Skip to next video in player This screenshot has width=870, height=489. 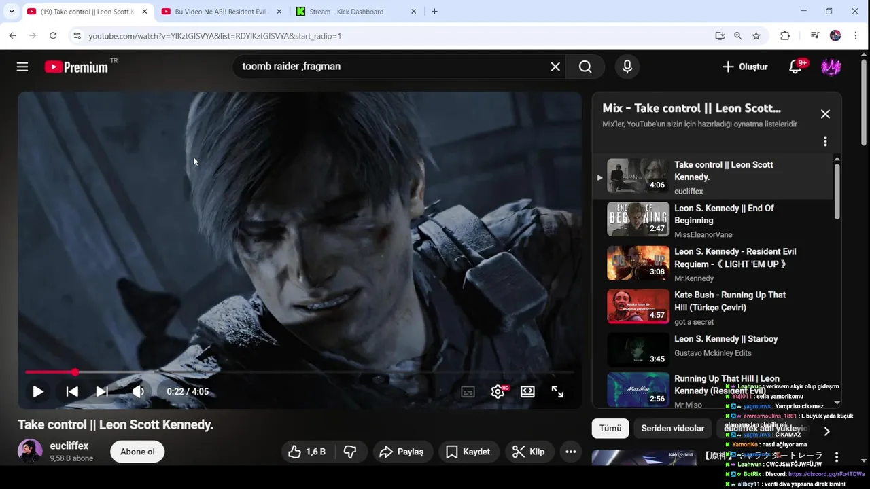(102, 392)
